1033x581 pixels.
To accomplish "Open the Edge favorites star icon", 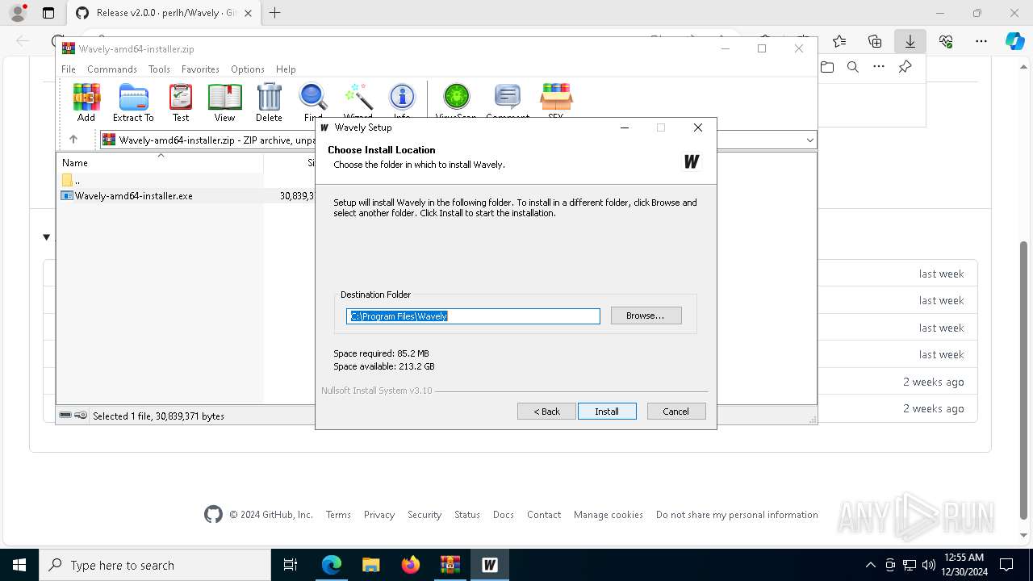I will click(839, 41).
